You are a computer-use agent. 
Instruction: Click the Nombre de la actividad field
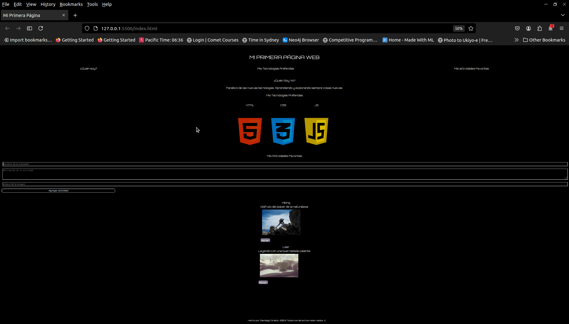123,164
